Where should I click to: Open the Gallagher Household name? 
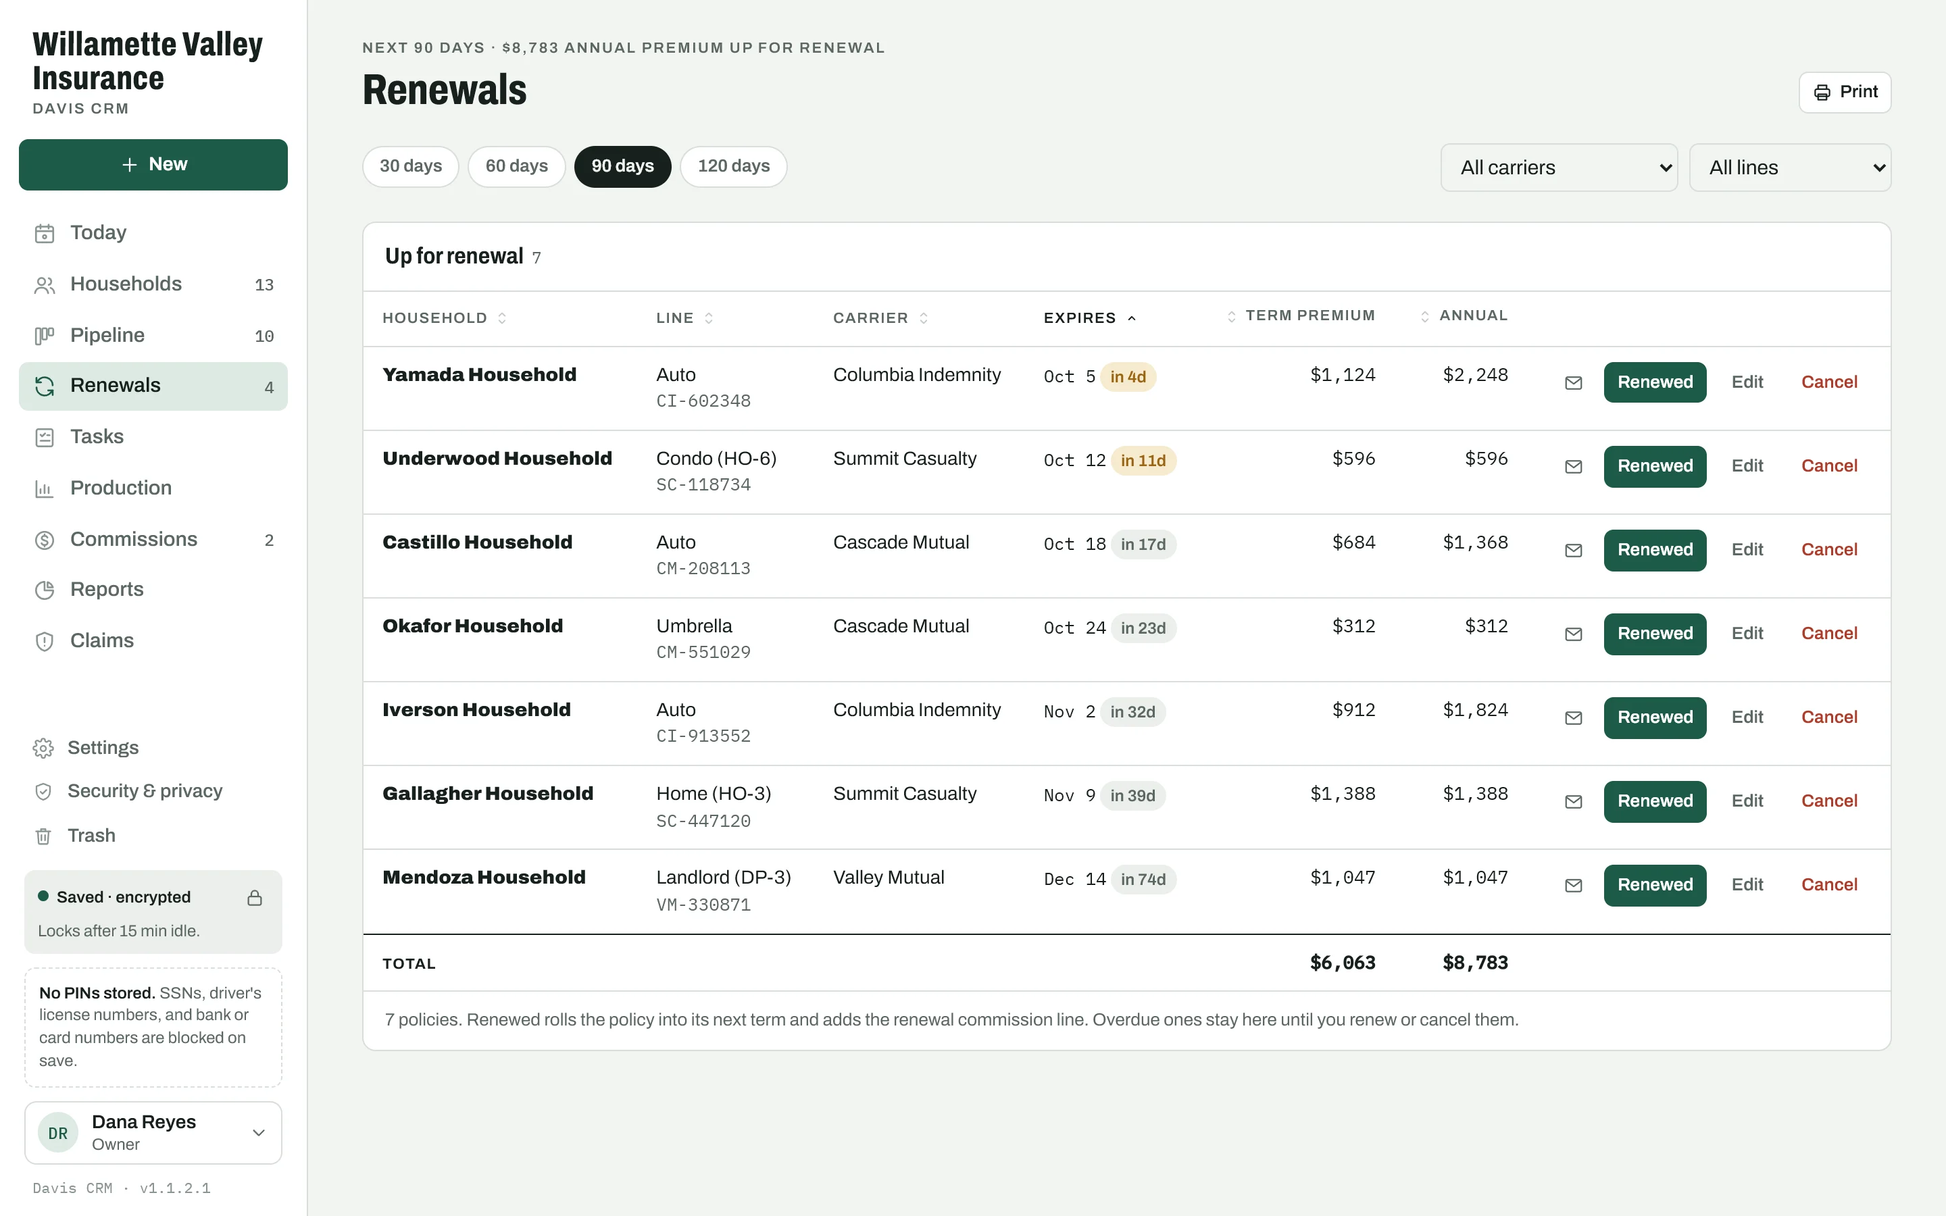click(488, 794)
